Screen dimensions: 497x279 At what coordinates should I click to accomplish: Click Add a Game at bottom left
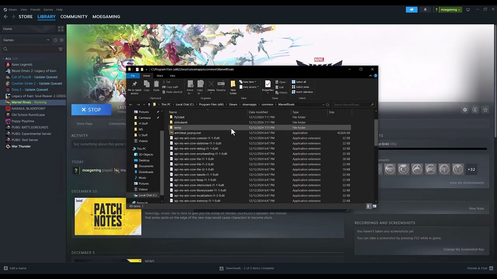[x=15, y=268]
